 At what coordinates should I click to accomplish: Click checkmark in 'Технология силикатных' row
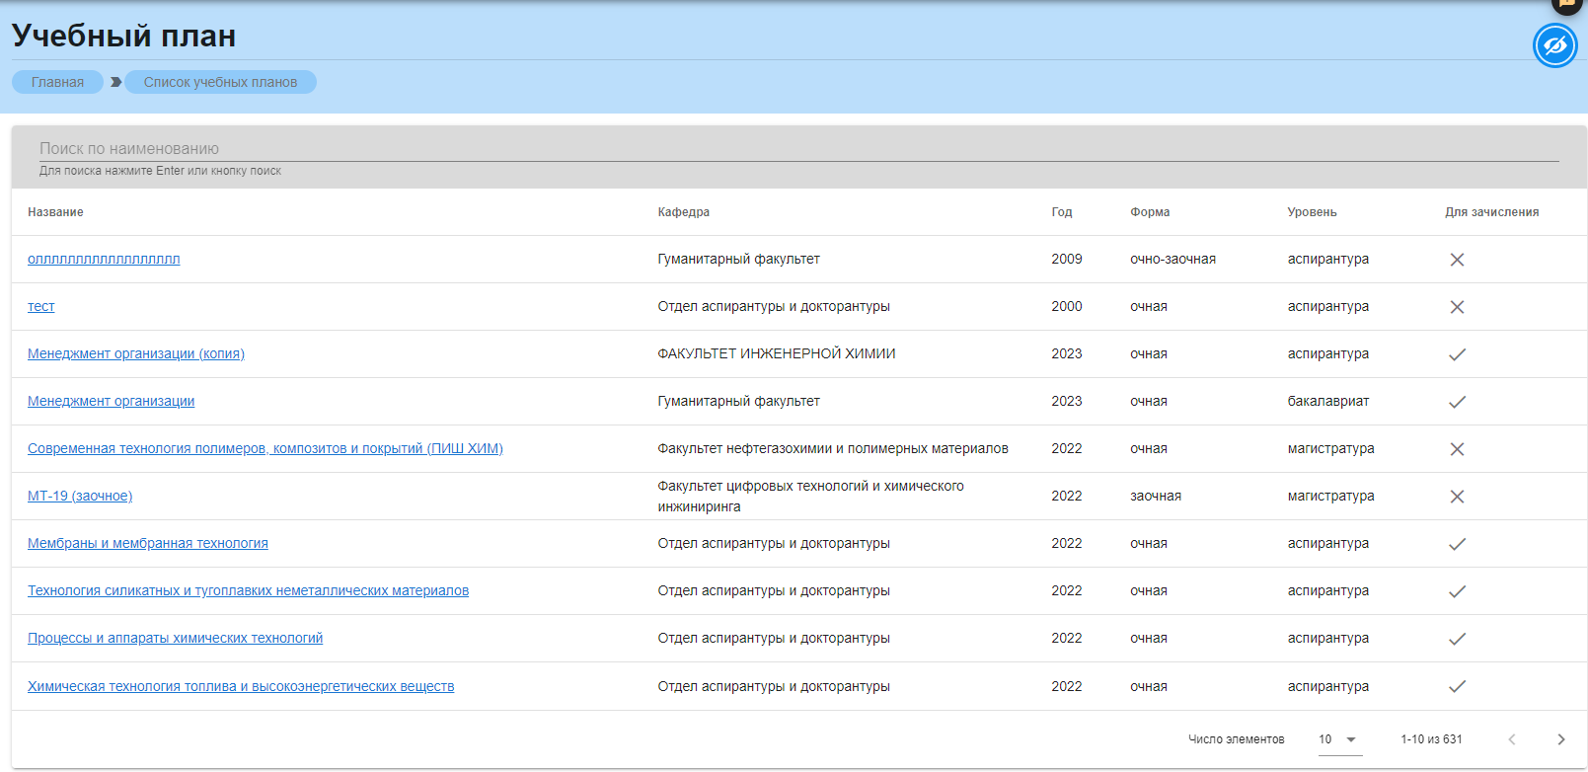coord(1457,591)
